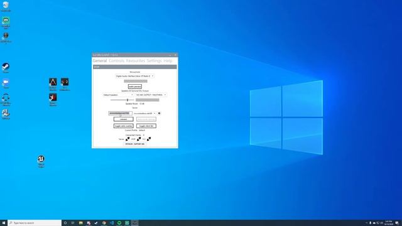Open Steam from the taskbar
The image size is (402, 226).
(x=96, y=223)
